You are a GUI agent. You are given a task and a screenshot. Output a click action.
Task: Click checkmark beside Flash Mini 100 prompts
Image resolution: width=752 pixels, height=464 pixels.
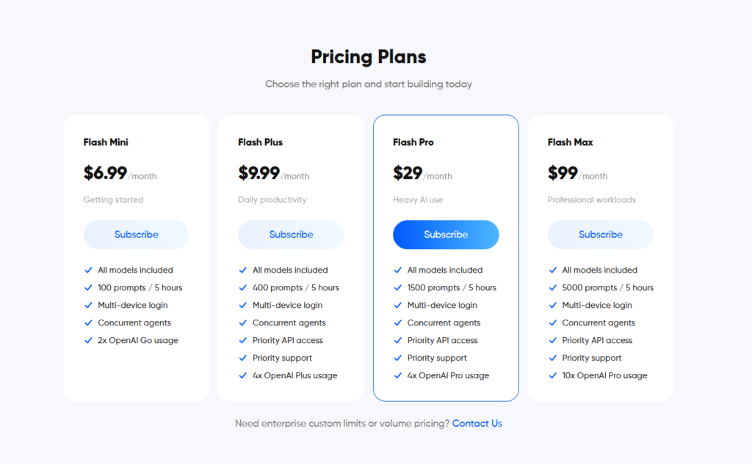[x=89, y=288]
